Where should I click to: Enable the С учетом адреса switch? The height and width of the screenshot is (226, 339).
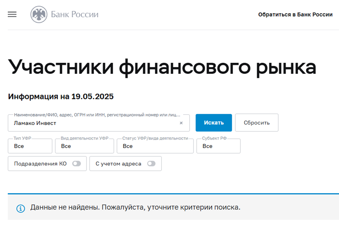[x=151, y=164]
